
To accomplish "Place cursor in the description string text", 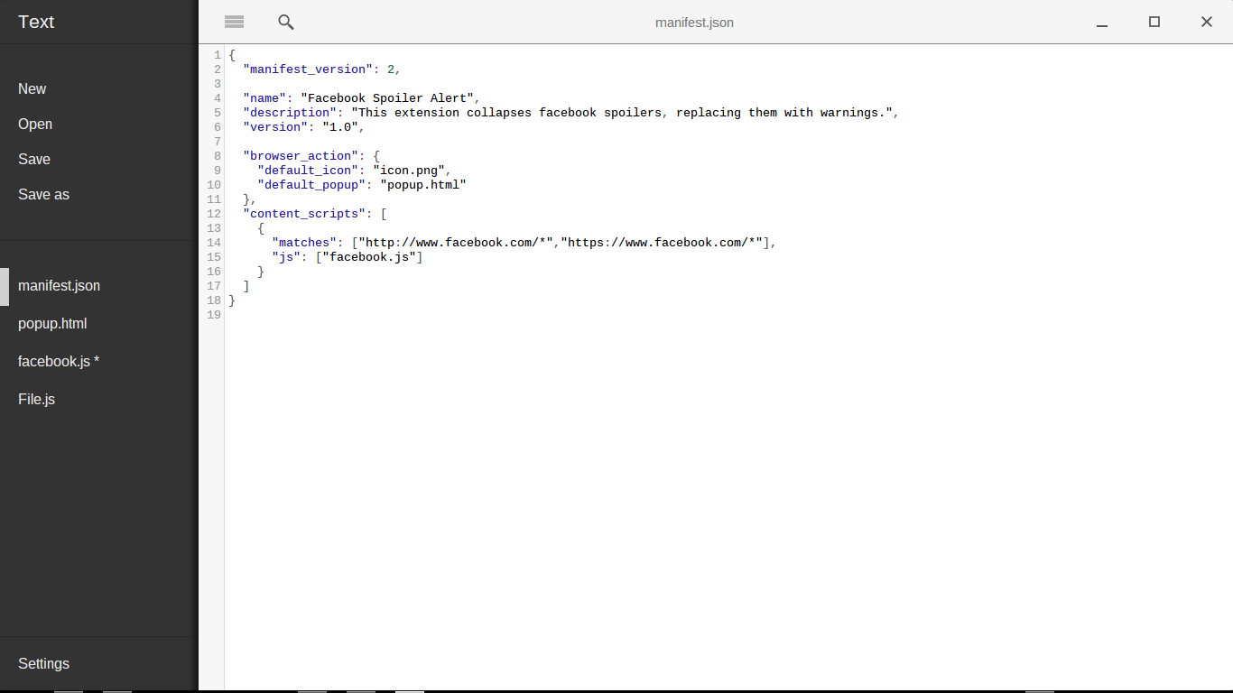I will pyautogui.click(x=622, y=113).
